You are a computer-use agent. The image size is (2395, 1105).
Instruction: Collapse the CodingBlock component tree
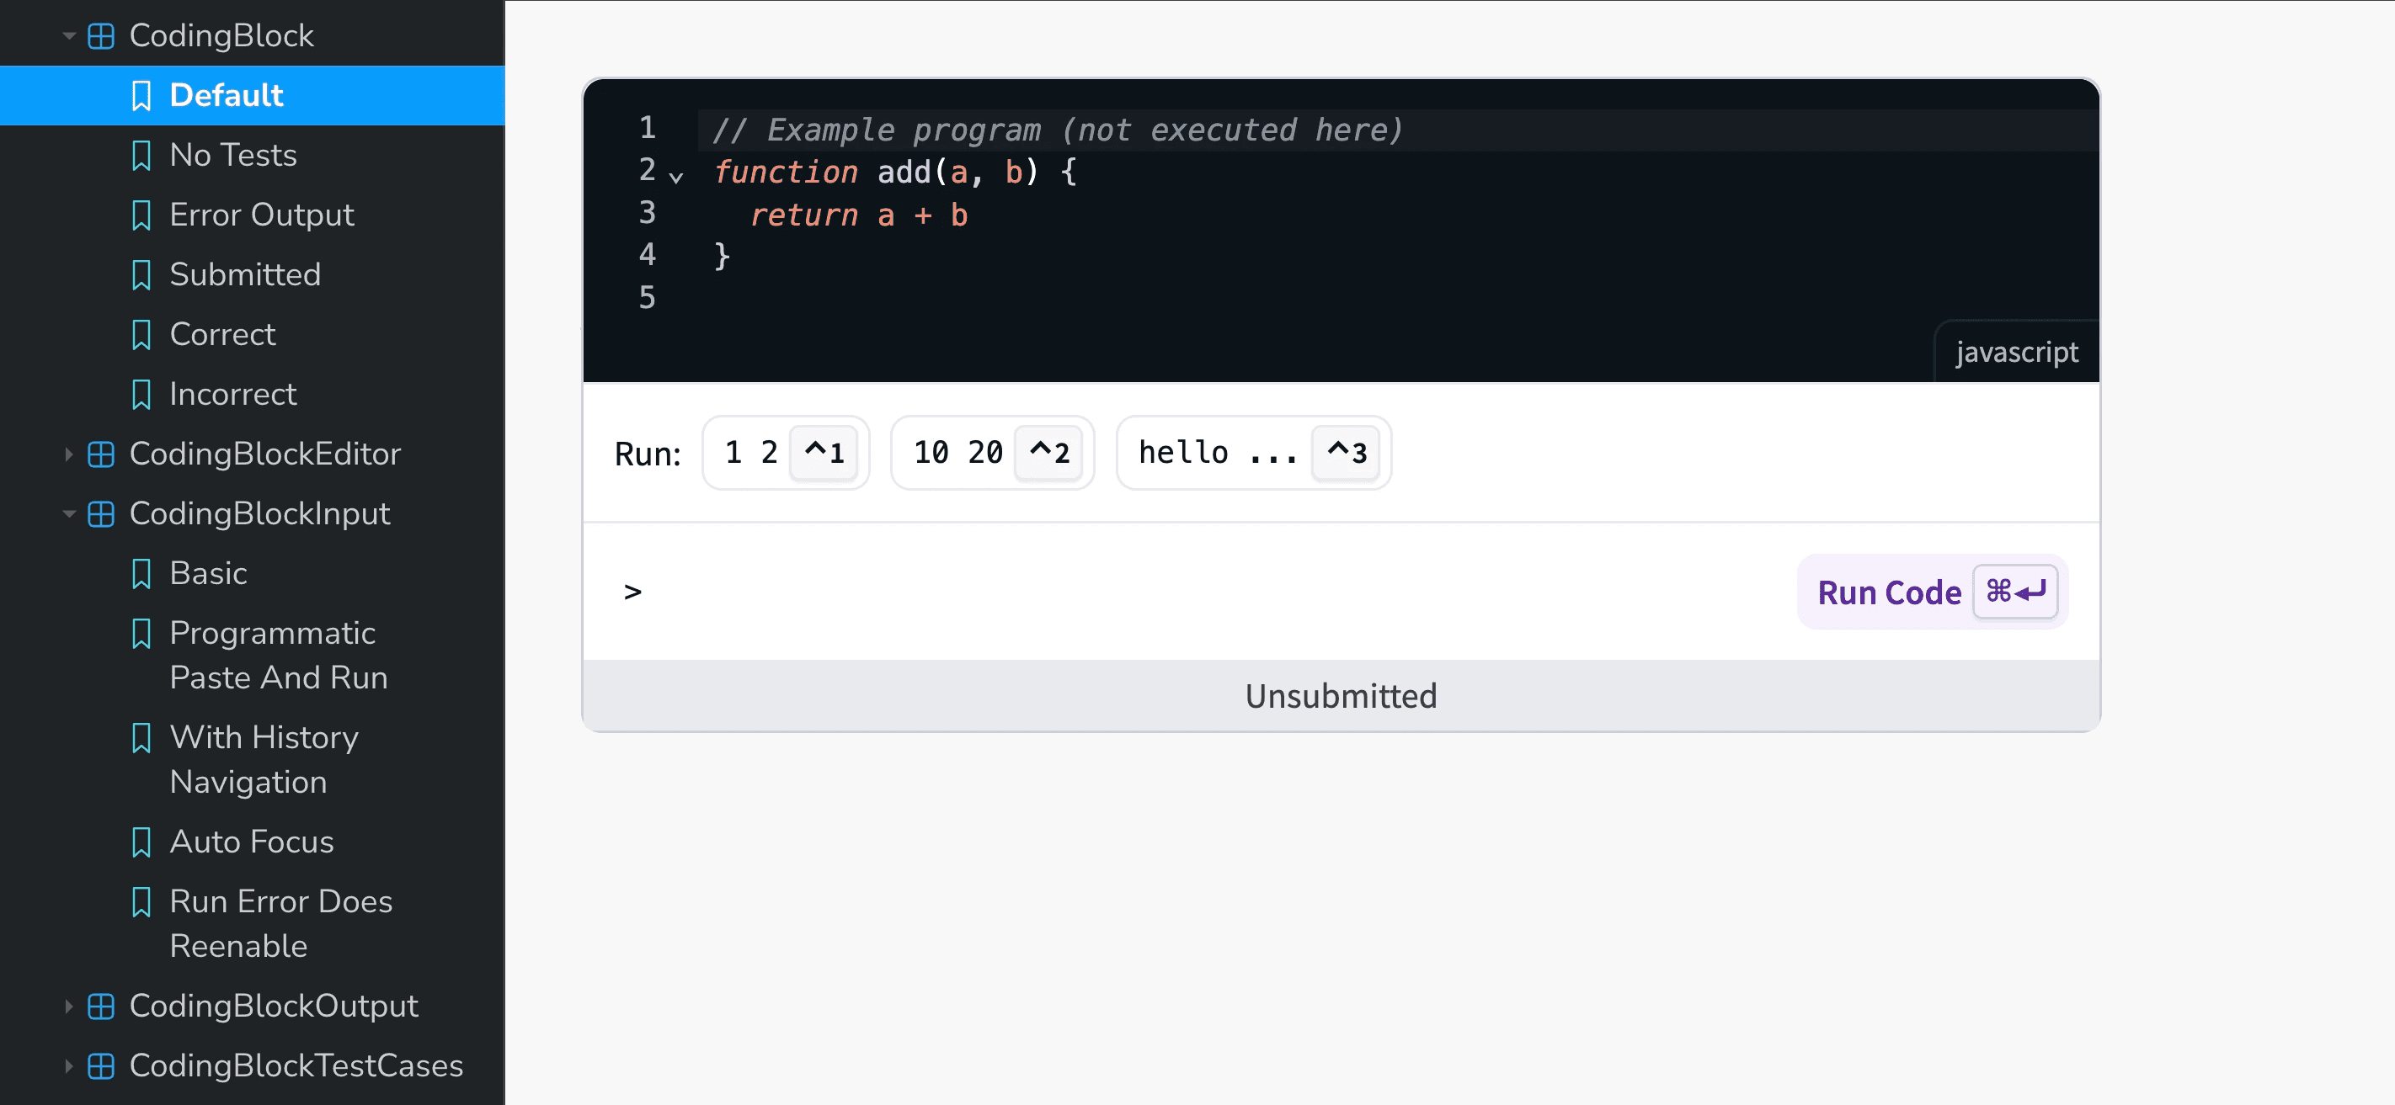pyautogui.click(x=68, y=35)
